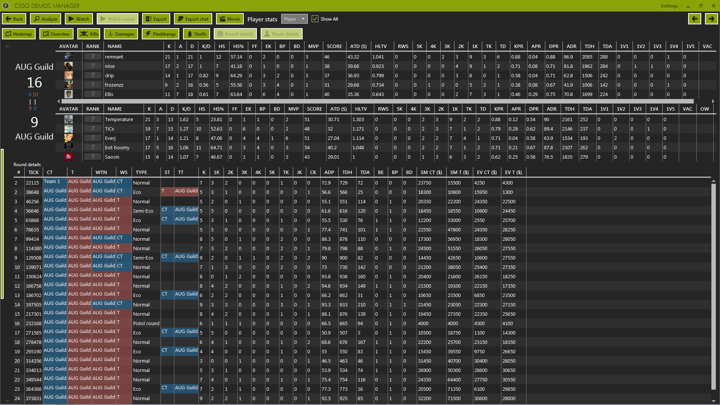
Task: Select round 16 Pistol round row
Action: coord(361,323)
